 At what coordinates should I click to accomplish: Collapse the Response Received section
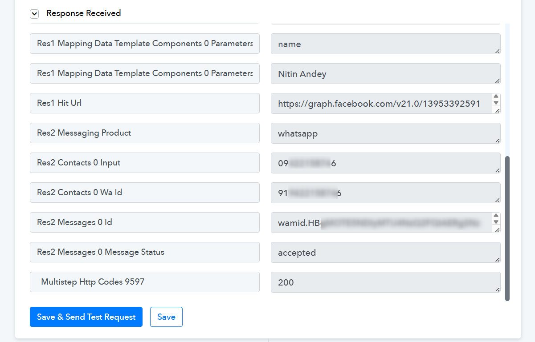34,14
